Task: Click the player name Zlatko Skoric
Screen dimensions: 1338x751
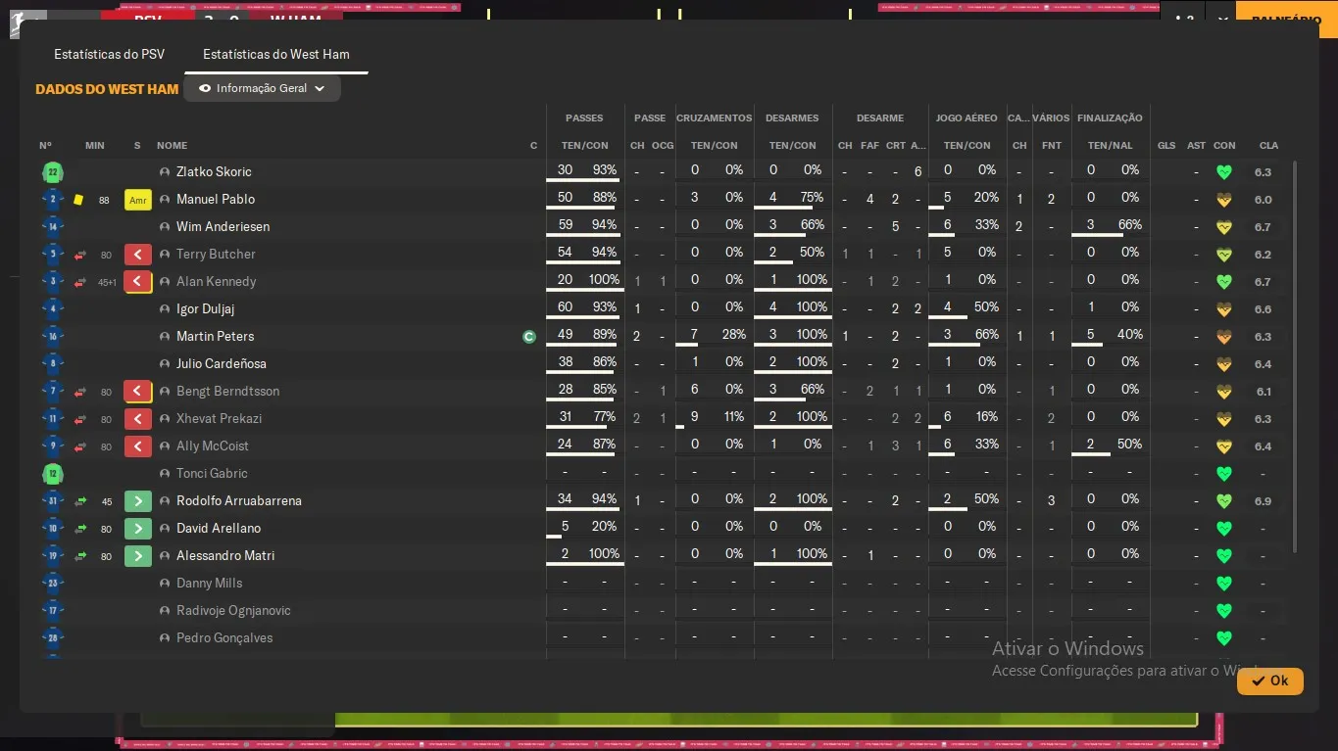Action: tap(214, 172)
